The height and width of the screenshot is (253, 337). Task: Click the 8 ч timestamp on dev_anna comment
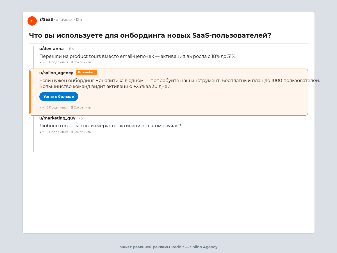coord(71,49)
